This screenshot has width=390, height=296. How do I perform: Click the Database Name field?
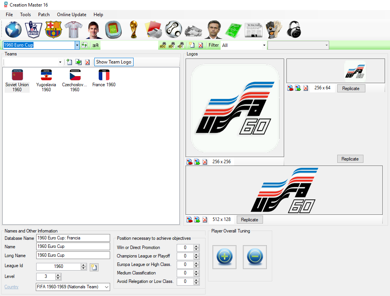[73, 238]
